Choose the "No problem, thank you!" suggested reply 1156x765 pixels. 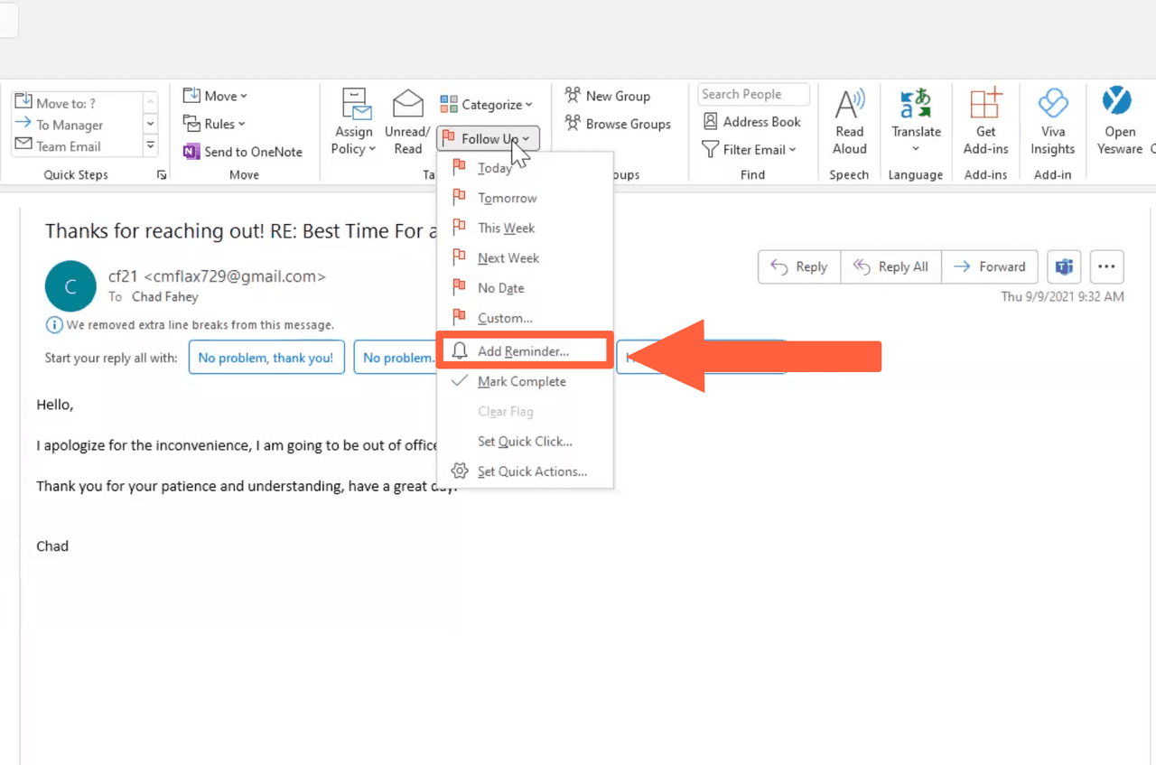tap(266, 358)
